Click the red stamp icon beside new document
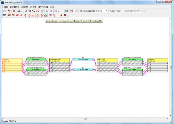The width and height of the screenshot is (173, 124). (x=9, y=11)
